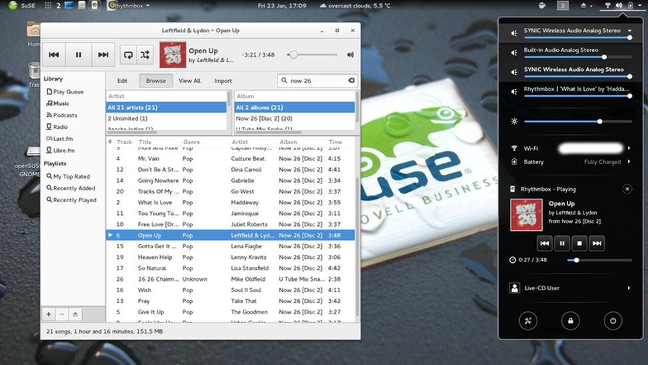Screen dimensions: 648x365
Task: Skip next in system menu player
Action: [597, 244]
